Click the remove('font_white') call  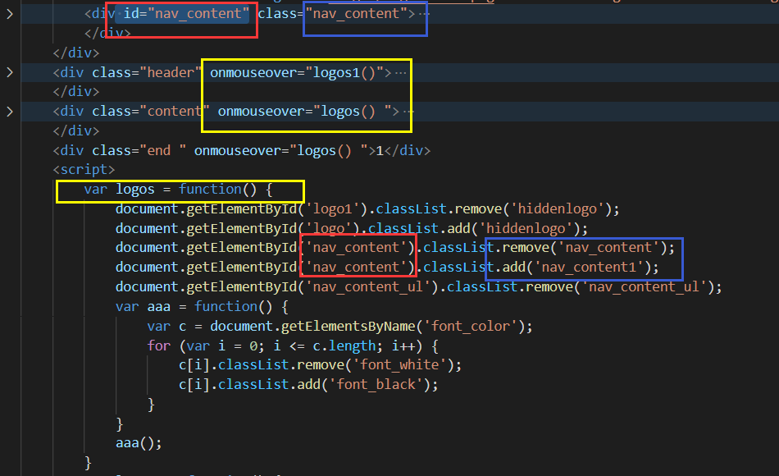coord(376,365)
